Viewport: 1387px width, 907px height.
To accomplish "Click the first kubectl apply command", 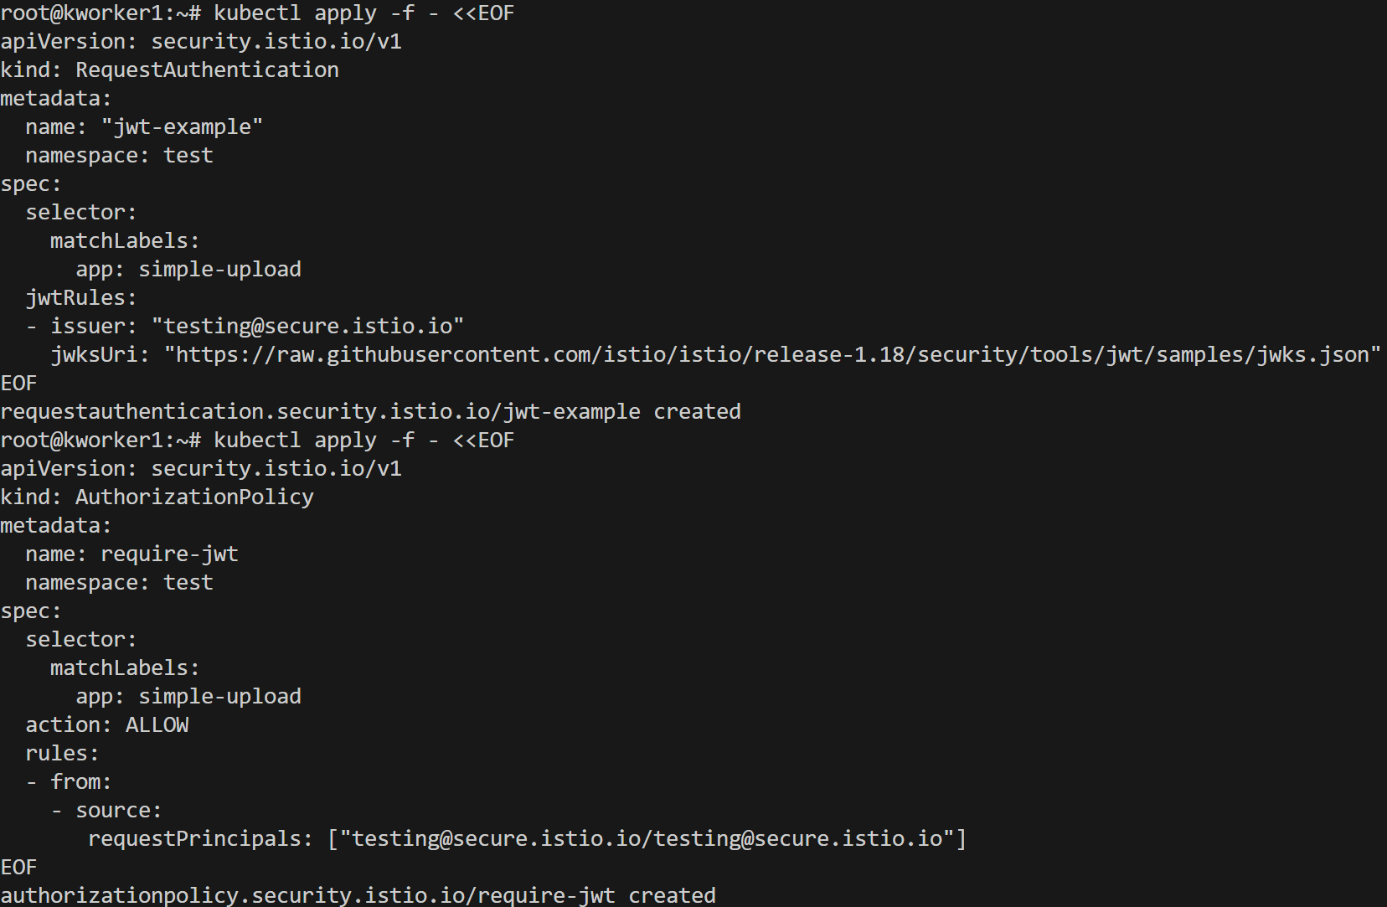I will click(364, 14).
